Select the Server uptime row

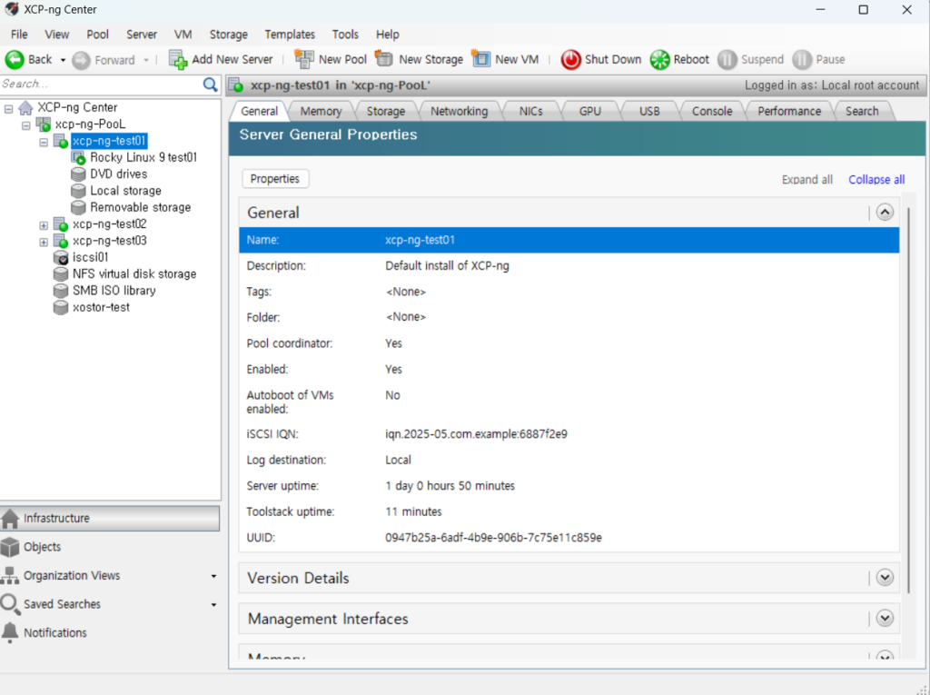pyautogui.click(x=569, y=485)
